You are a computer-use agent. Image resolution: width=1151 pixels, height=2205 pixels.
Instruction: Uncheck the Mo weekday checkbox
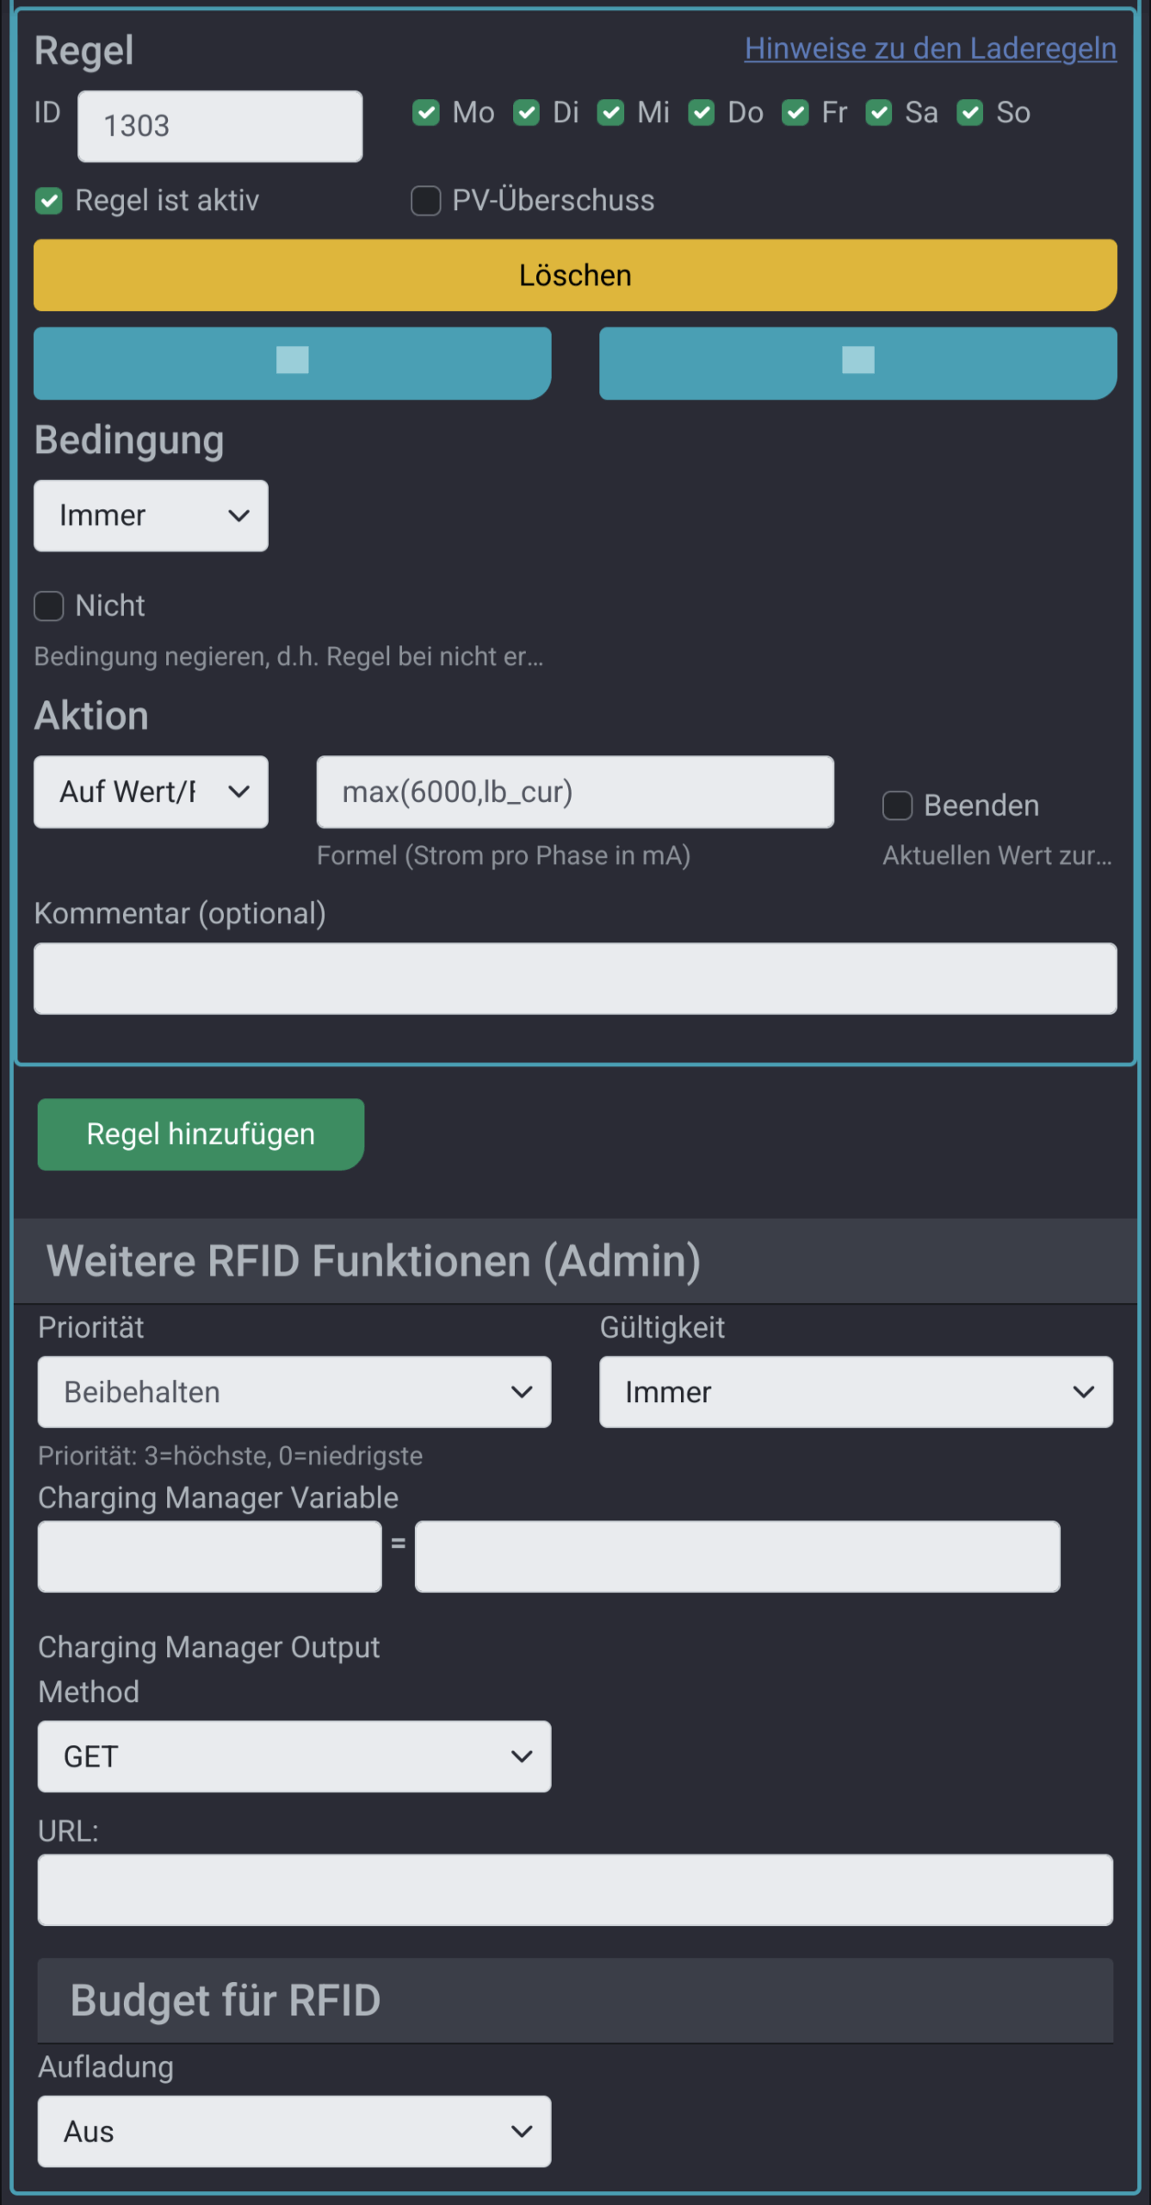click(x=426, y=113)
